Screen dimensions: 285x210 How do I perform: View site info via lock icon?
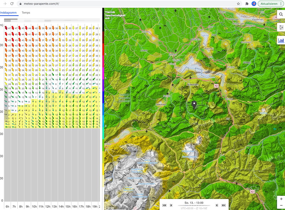[x=20, y=4]
